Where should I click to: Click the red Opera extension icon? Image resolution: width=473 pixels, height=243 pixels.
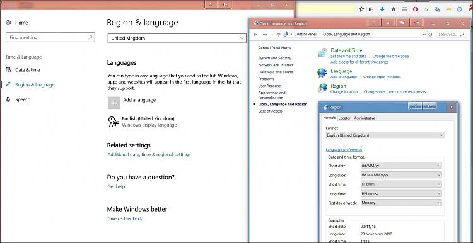(x=416, y=9)
